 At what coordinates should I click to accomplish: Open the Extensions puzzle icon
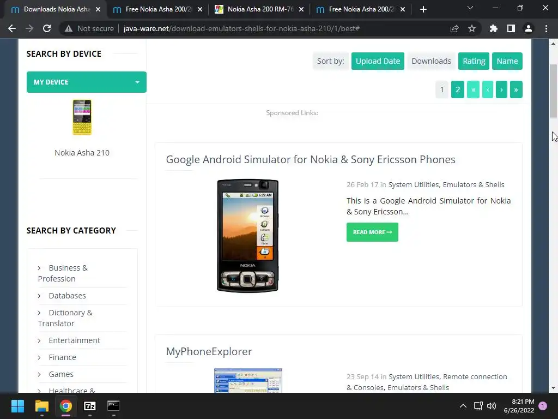(x=493, y=28)
